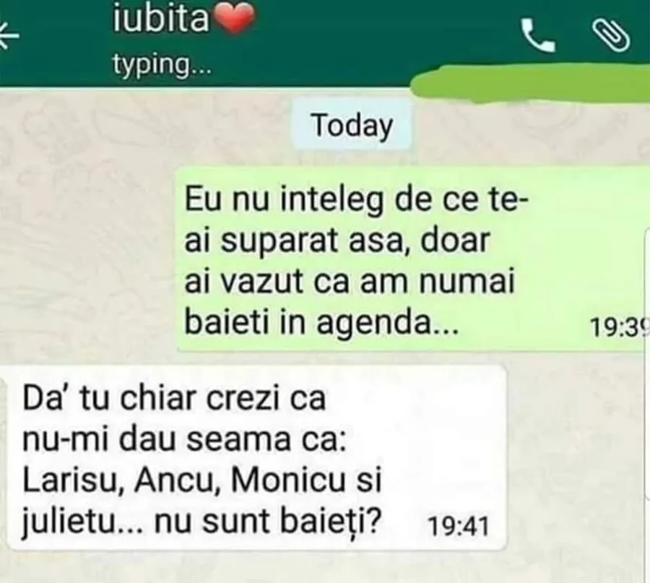Click the white strip at right edge
Viewport: 650px width, 583px height.
pos(648,363)
